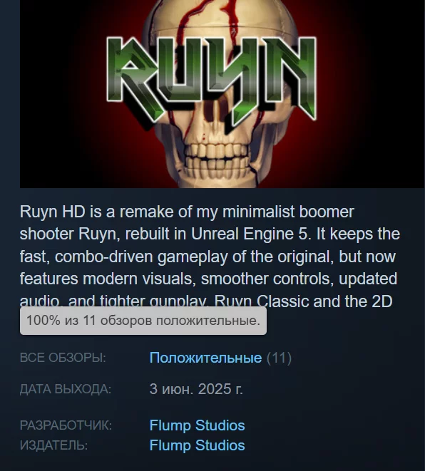Click the Ruyn game header image

(222, 94)
